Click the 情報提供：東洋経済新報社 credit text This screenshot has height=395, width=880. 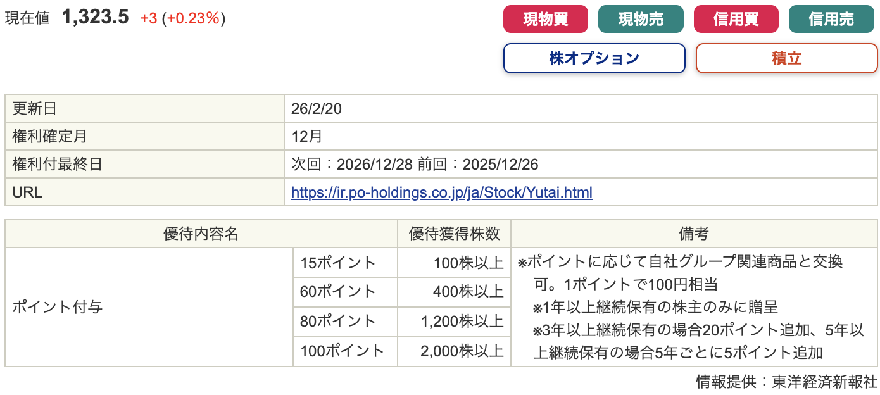point(786,382)
